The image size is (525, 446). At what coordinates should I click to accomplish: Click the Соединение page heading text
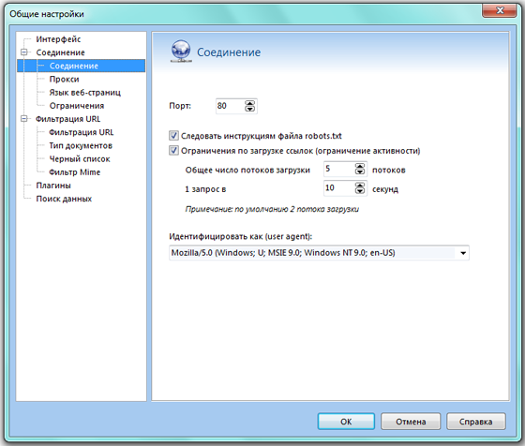point(229,52)
